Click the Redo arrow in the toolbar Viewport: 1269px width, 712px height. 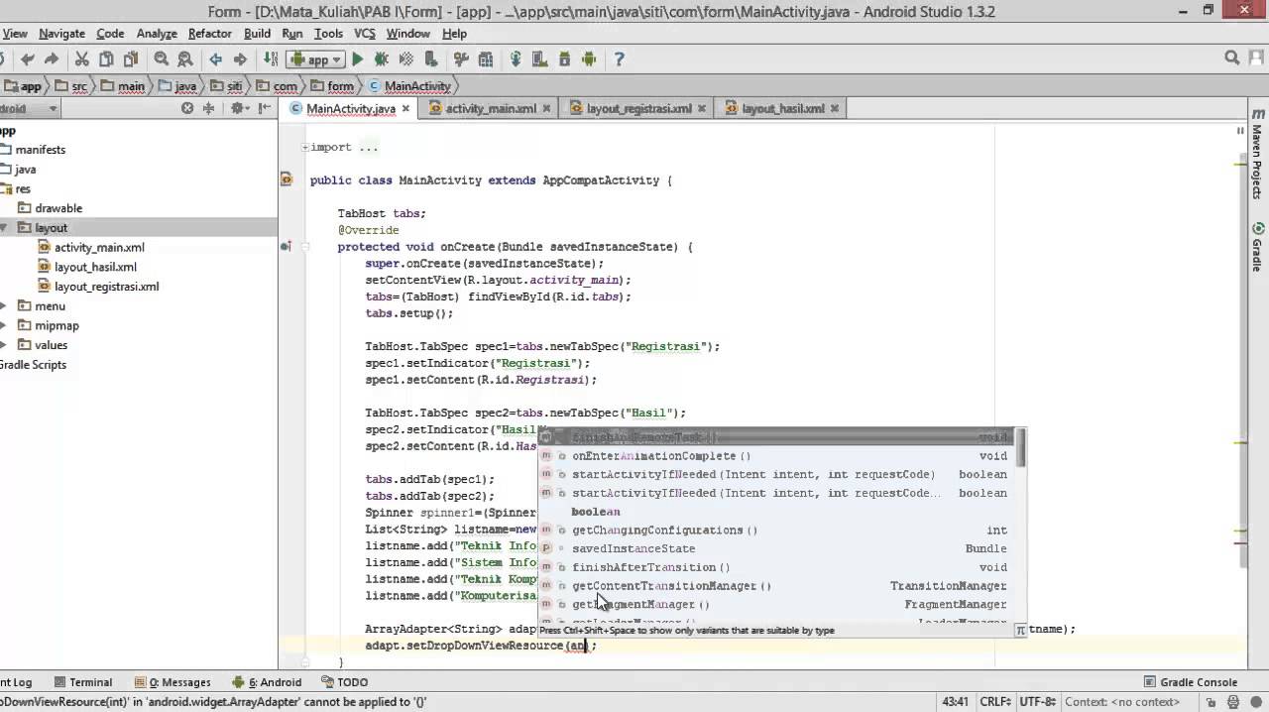[51, 59]
